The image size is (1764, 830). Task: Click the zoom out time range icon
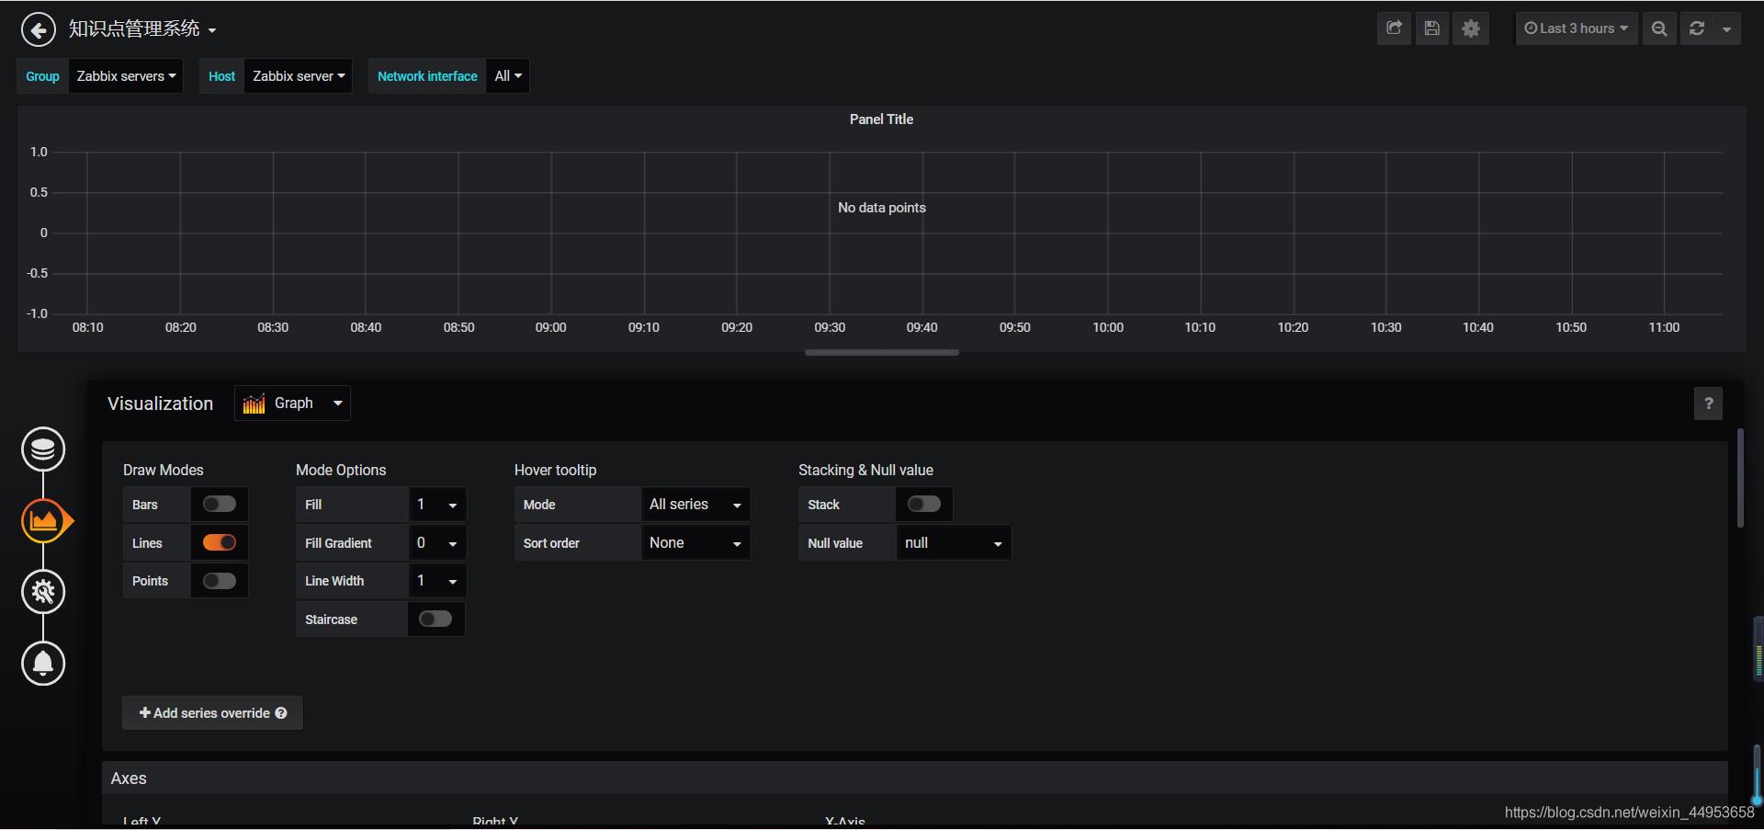(1659, 28)
